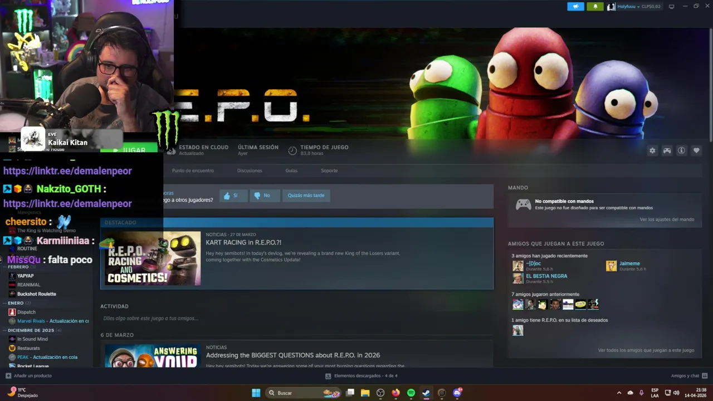Click the Answering Your questions news thumbnail
This screenshot has height=401, width=713.
coord(153,356)
